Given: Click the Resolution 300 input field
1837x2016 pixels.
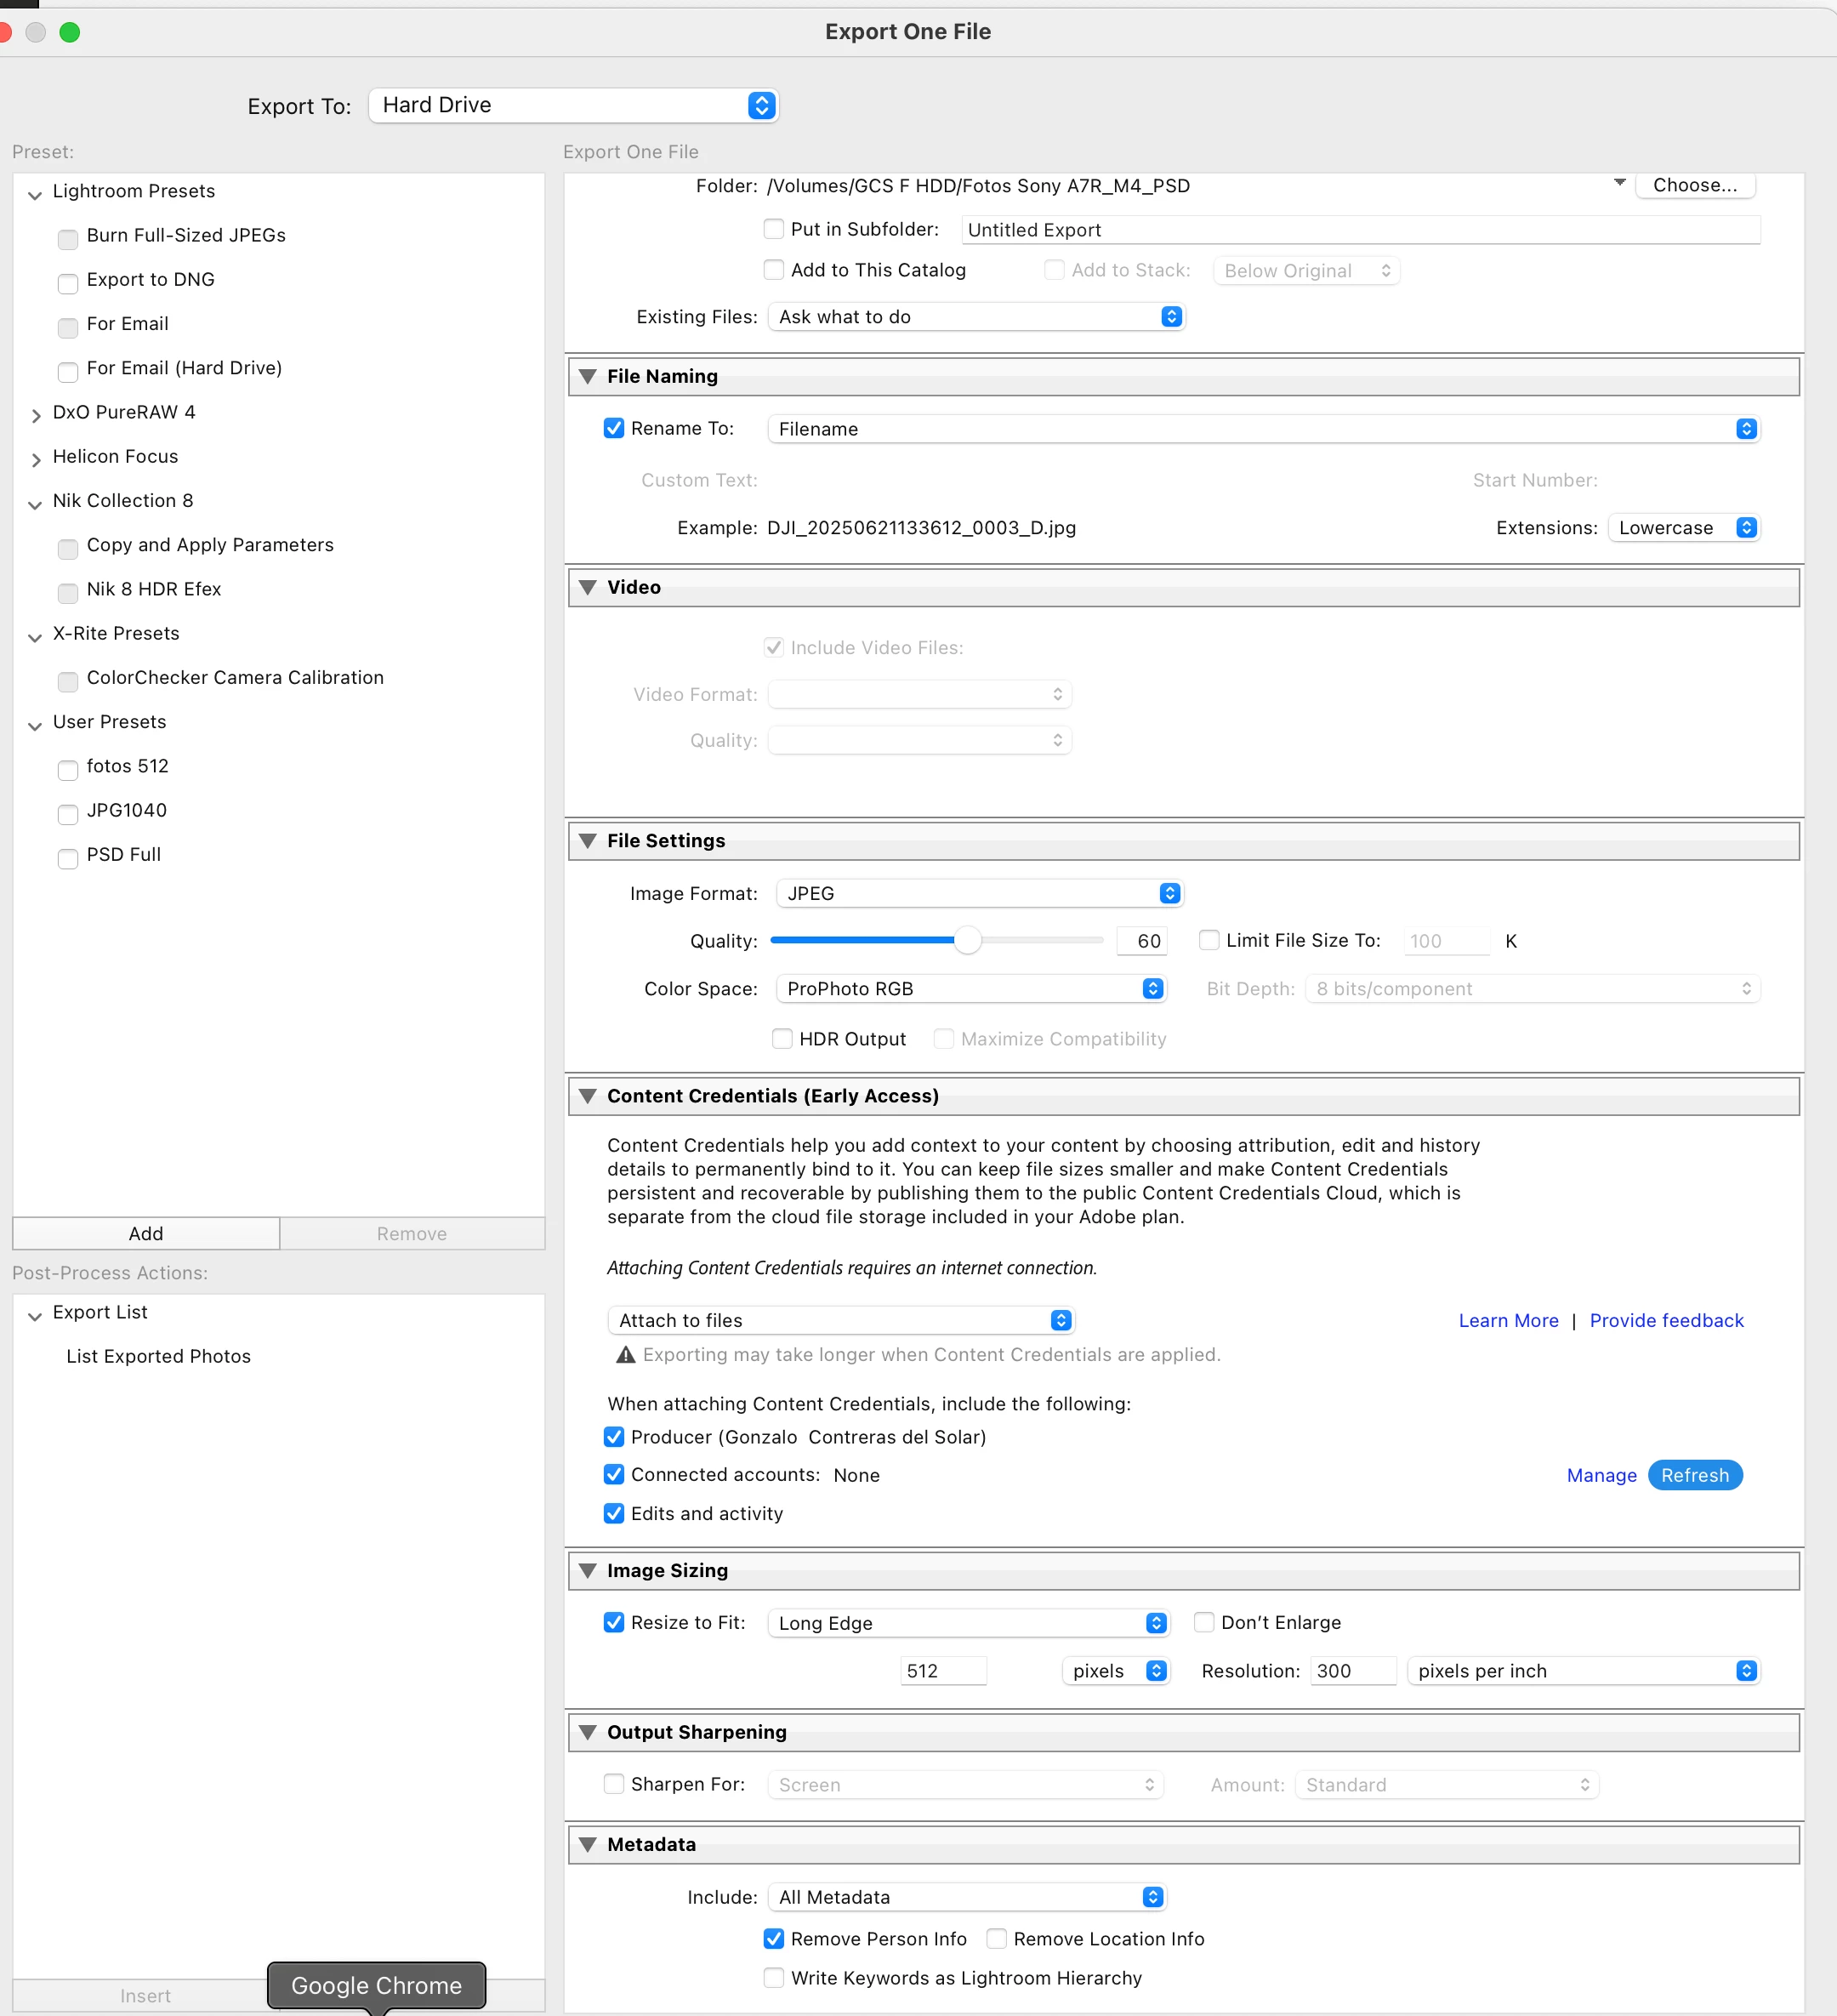Looking at the screenshot, I should coord(1353,1671).
